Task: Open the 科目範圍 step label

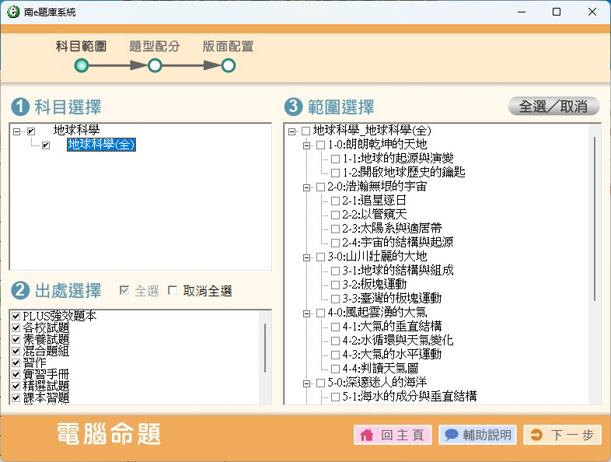Action: (x=81, y=46)
